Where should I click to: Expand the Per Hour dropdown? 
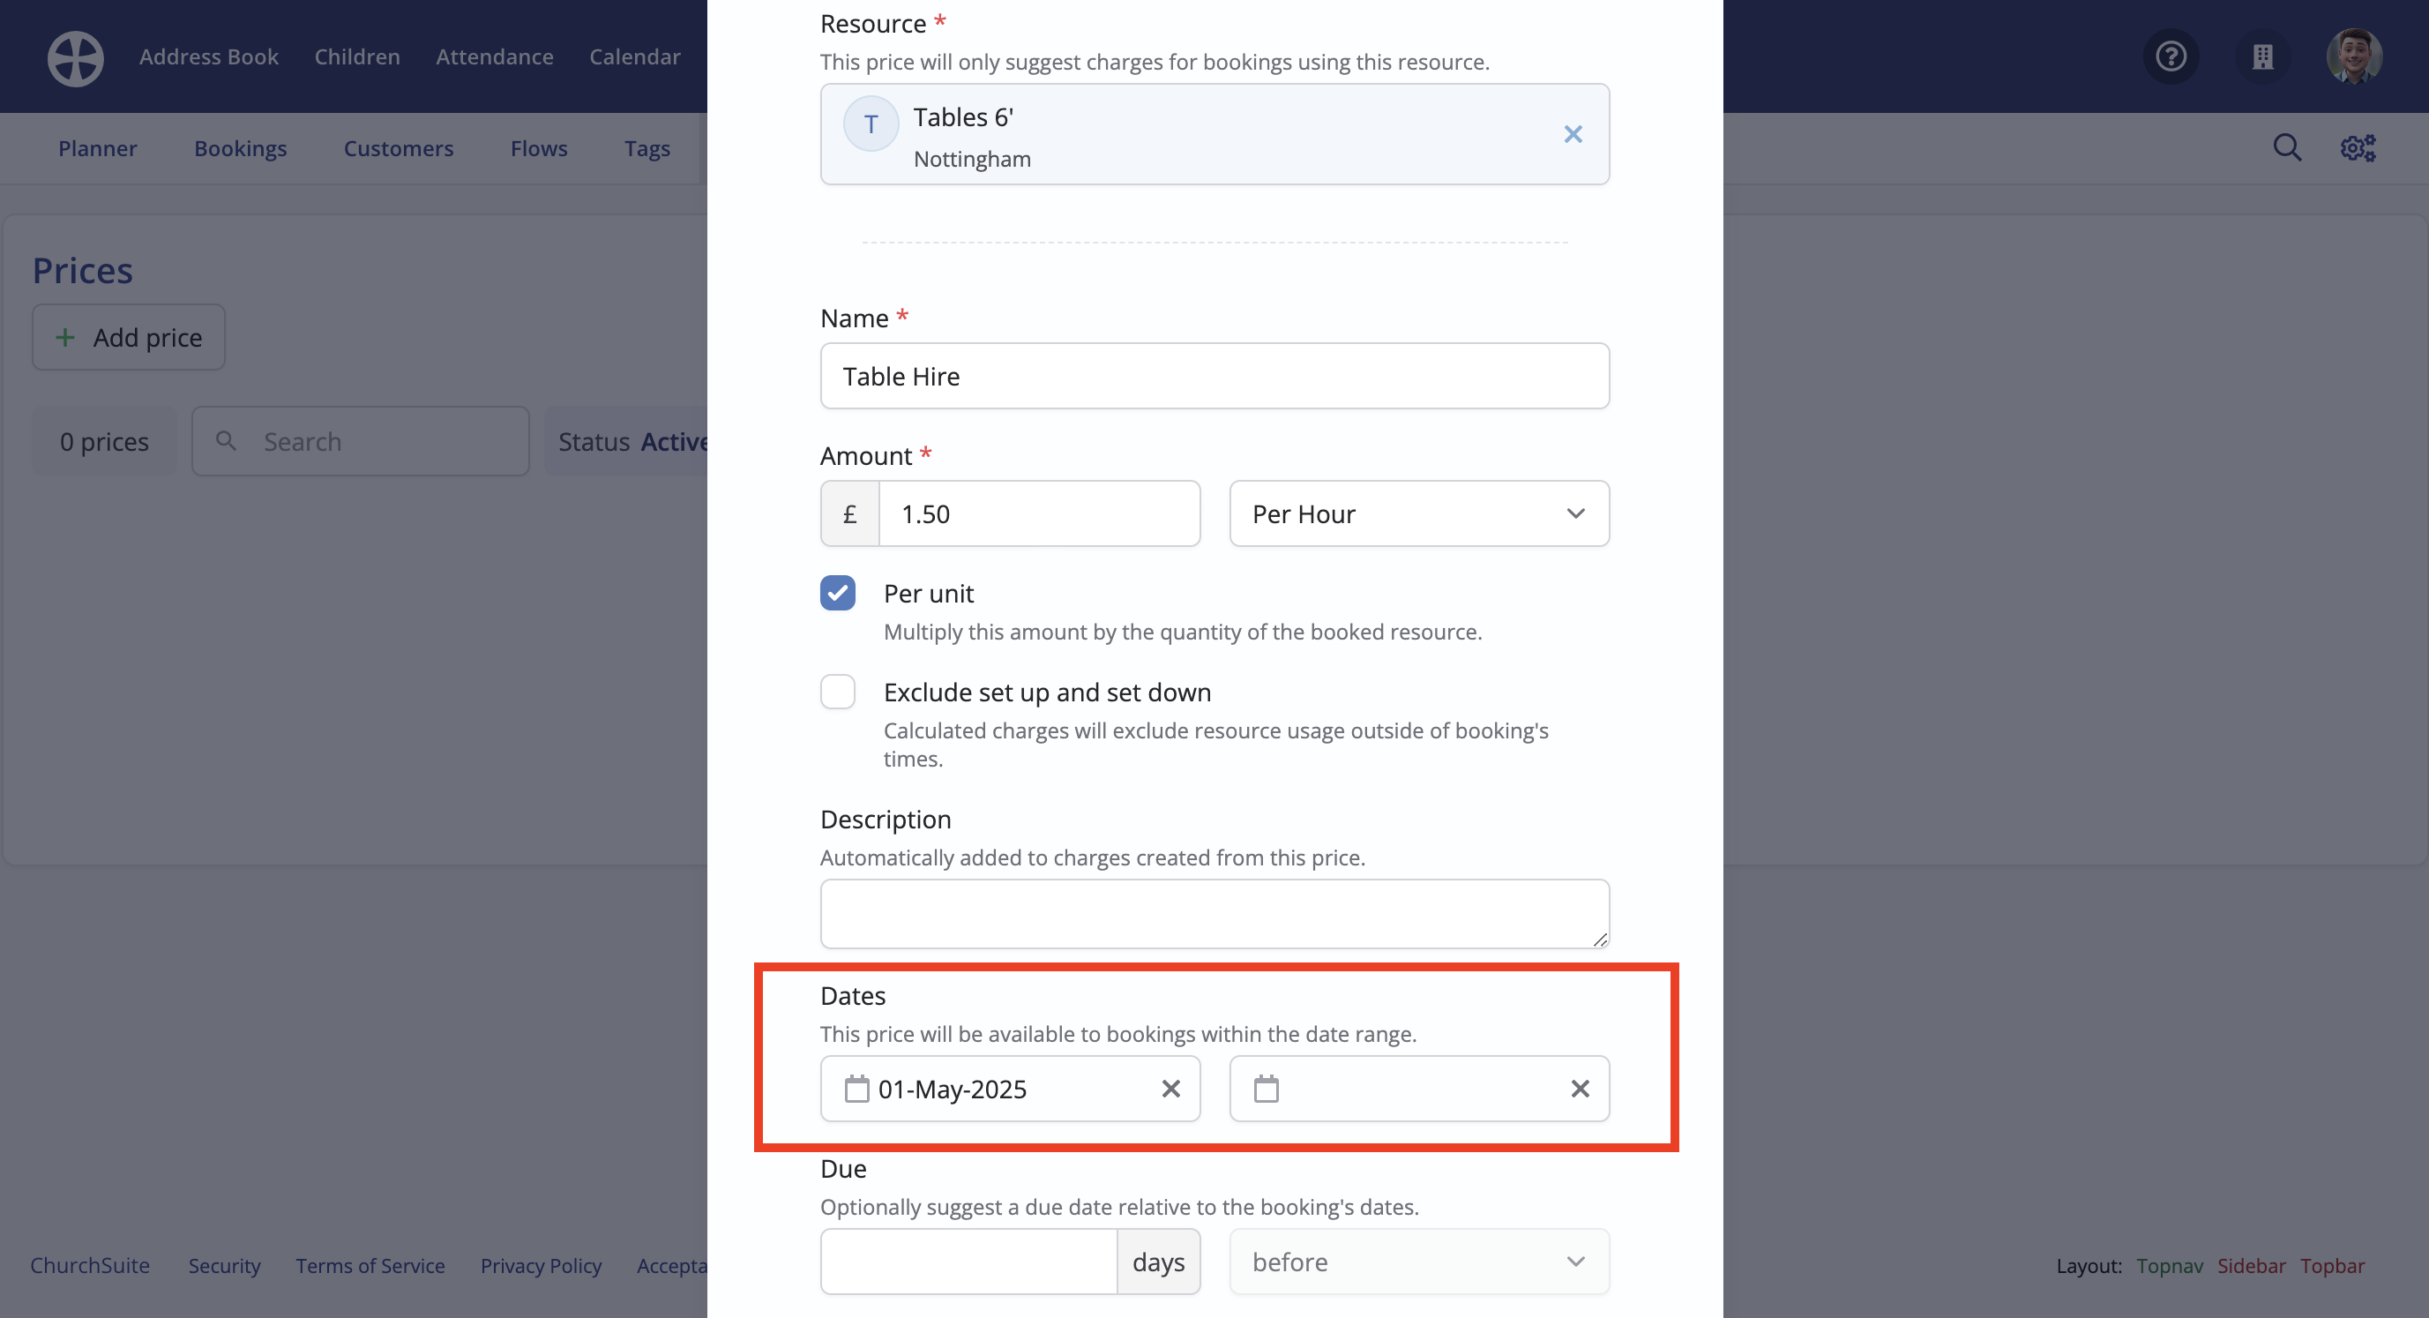1418,514
